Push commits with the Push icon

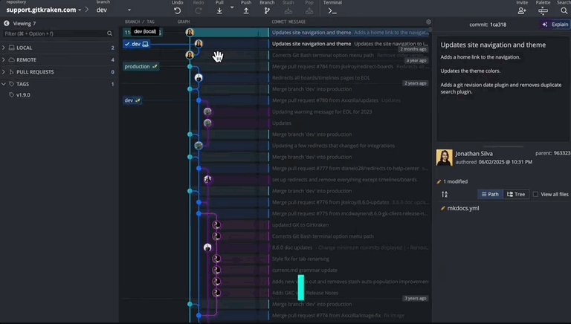[246, 10]
